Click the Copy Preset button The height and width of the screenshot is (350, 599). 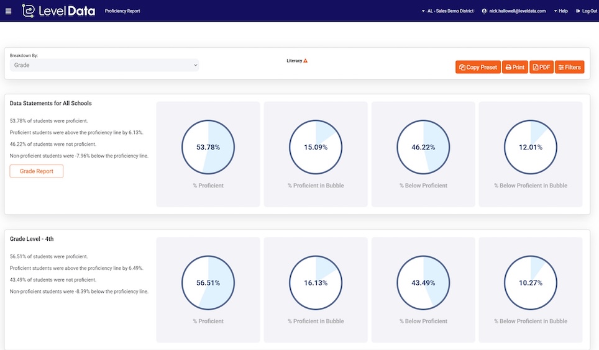pyautogui.click(x=478, y=67)
